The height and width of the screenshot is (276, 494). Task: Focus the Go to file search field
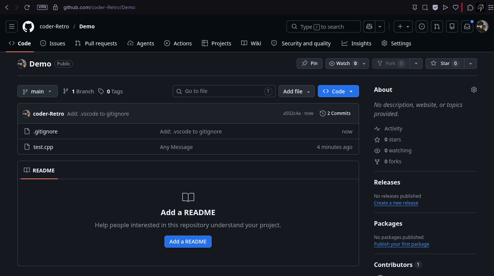pos(224,91)
